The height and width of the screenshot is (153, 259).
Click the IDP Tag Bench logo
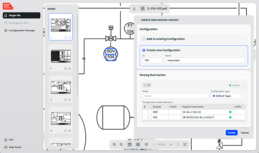pos(8,6)
